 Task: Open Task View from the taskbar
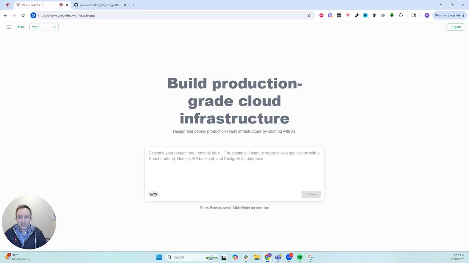pos(224,257)
